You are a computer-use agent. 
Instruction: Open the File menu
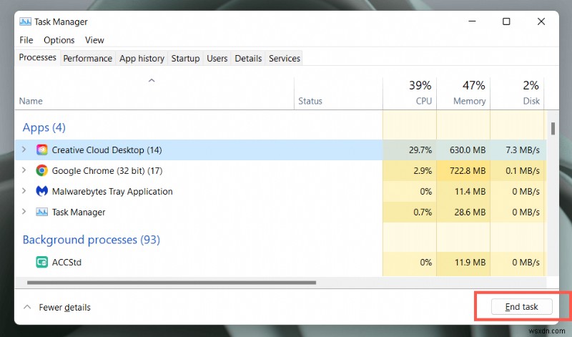click(x=26, y=40)
